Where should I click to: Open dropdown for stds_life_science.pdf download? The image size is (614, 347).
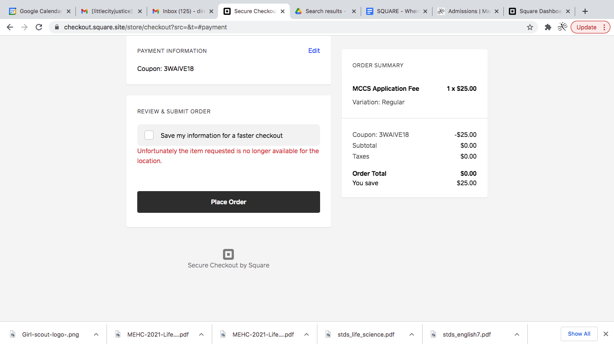click(x=412, y=334)
